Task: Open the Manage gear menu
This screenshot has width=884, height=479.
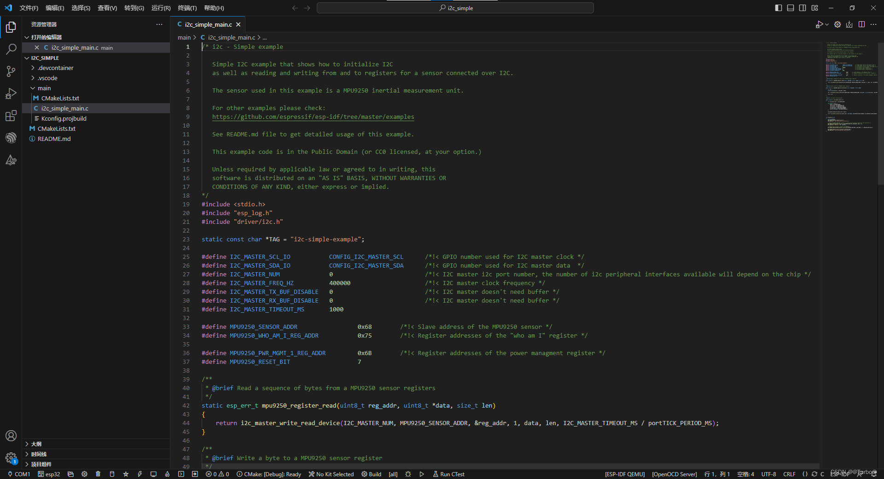Action: click(x=11, y=458)
